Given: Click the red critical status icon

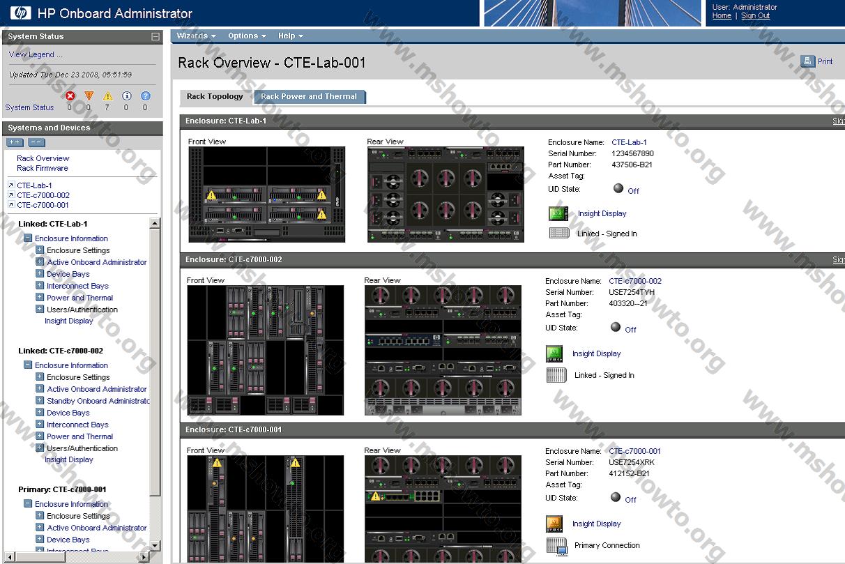Looking at the screenshot, I should coord(70,96).
